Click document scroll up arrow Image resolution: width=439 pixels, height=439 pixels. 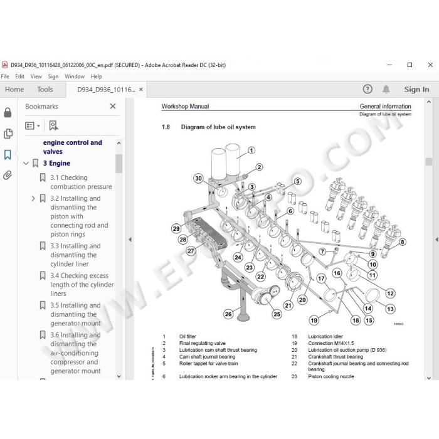pyautogui.click(x=428, y=102)
